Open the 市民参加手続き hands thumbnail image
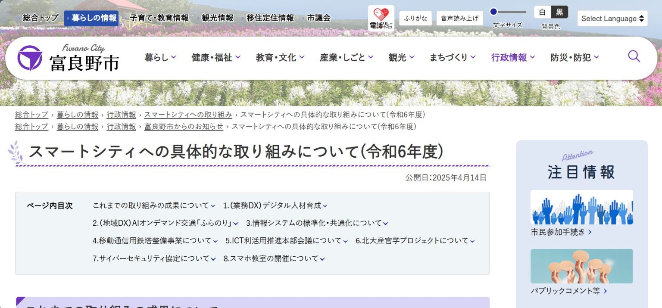 tap(581, 207)
